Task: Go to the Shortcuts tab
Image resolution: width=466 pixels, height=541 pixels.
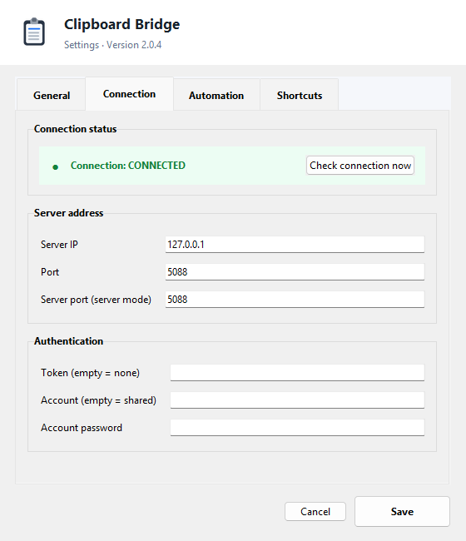Action: (x=300, y=95)
